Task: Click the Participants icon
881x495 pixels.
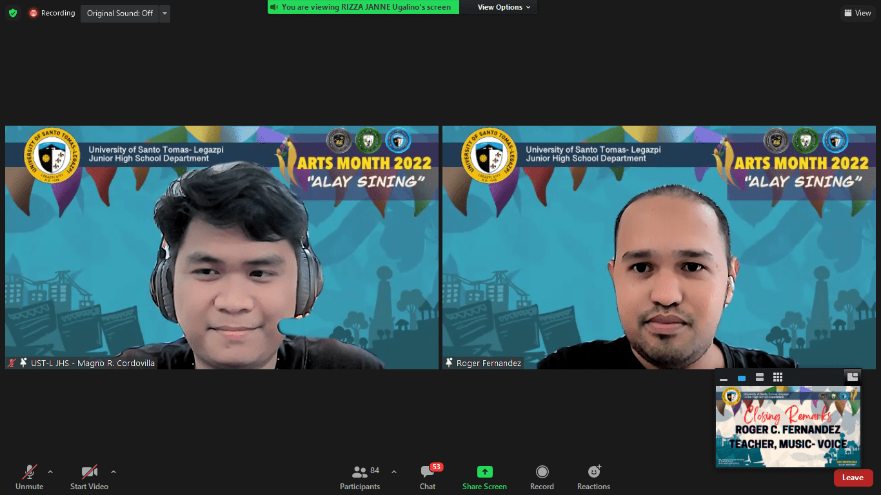Action: click(360, 472)
